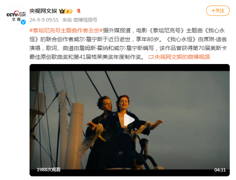The width and height of the screenshot is (236, 180).
Task: Open the 24-9-9 09:55 timestamp link
Action: tap(44, 20)
